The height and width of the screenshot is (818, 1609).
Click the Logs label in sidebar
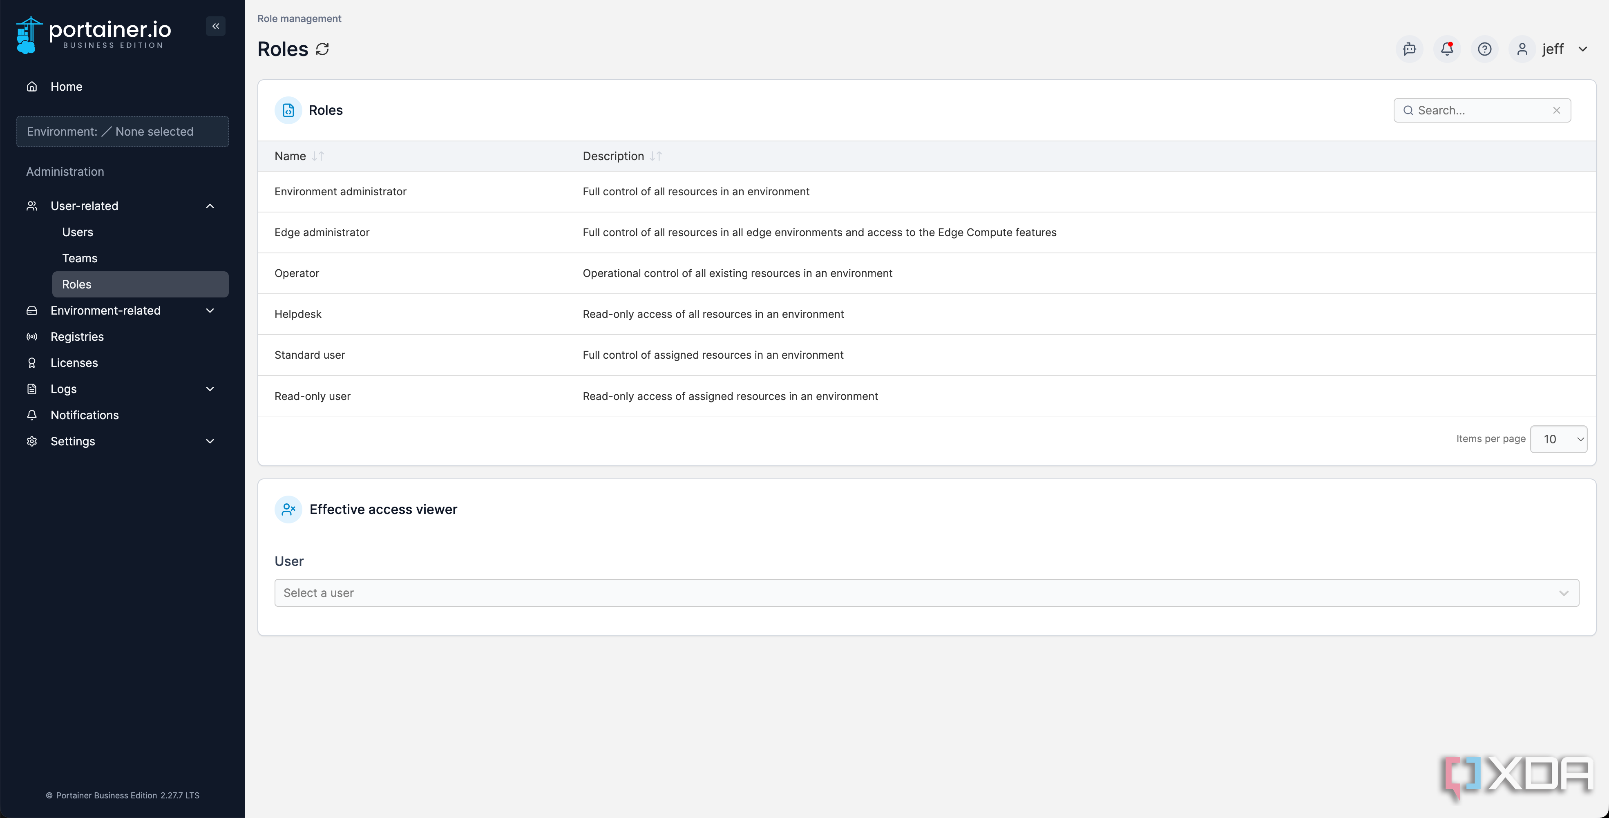[64, 389]
